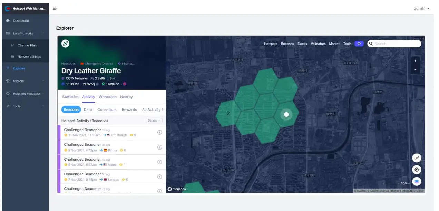The height and width of the screenshot is (211, 439).
Task: Select the All Activity filter
Action: click(x=151, y=109)
